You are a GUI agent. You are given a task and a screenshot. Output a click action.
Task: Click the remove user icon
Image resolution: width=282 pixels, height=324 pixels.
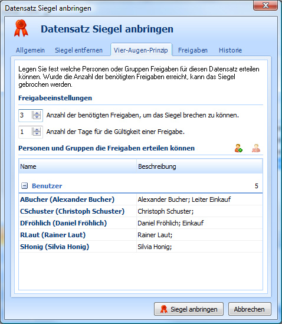click(x=256, y=148)
